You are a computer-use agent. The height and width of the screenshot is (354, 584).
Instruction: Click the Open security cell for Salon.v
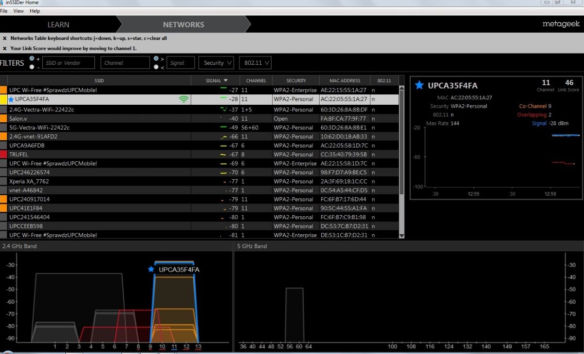pyautogui.click(x=281, y=118)
